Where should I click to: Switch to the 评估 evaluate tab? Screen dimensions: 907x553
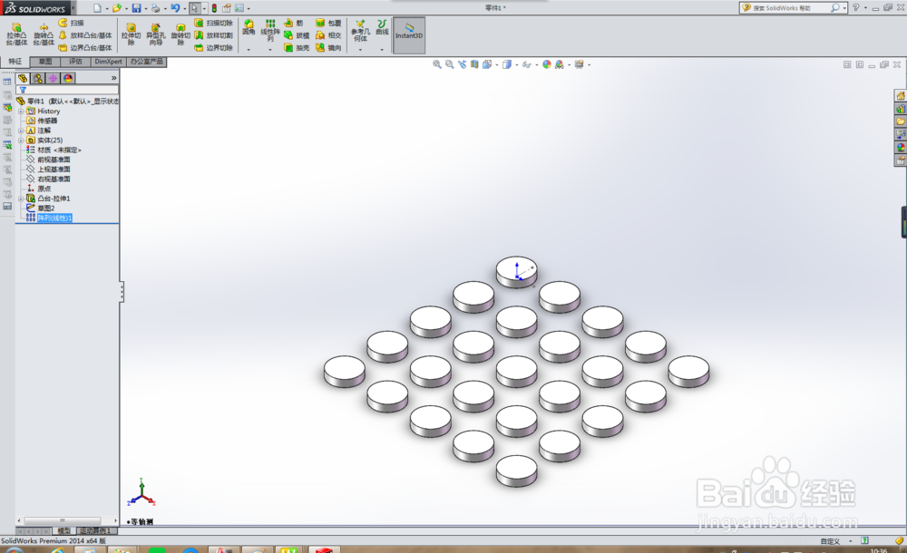75,62
